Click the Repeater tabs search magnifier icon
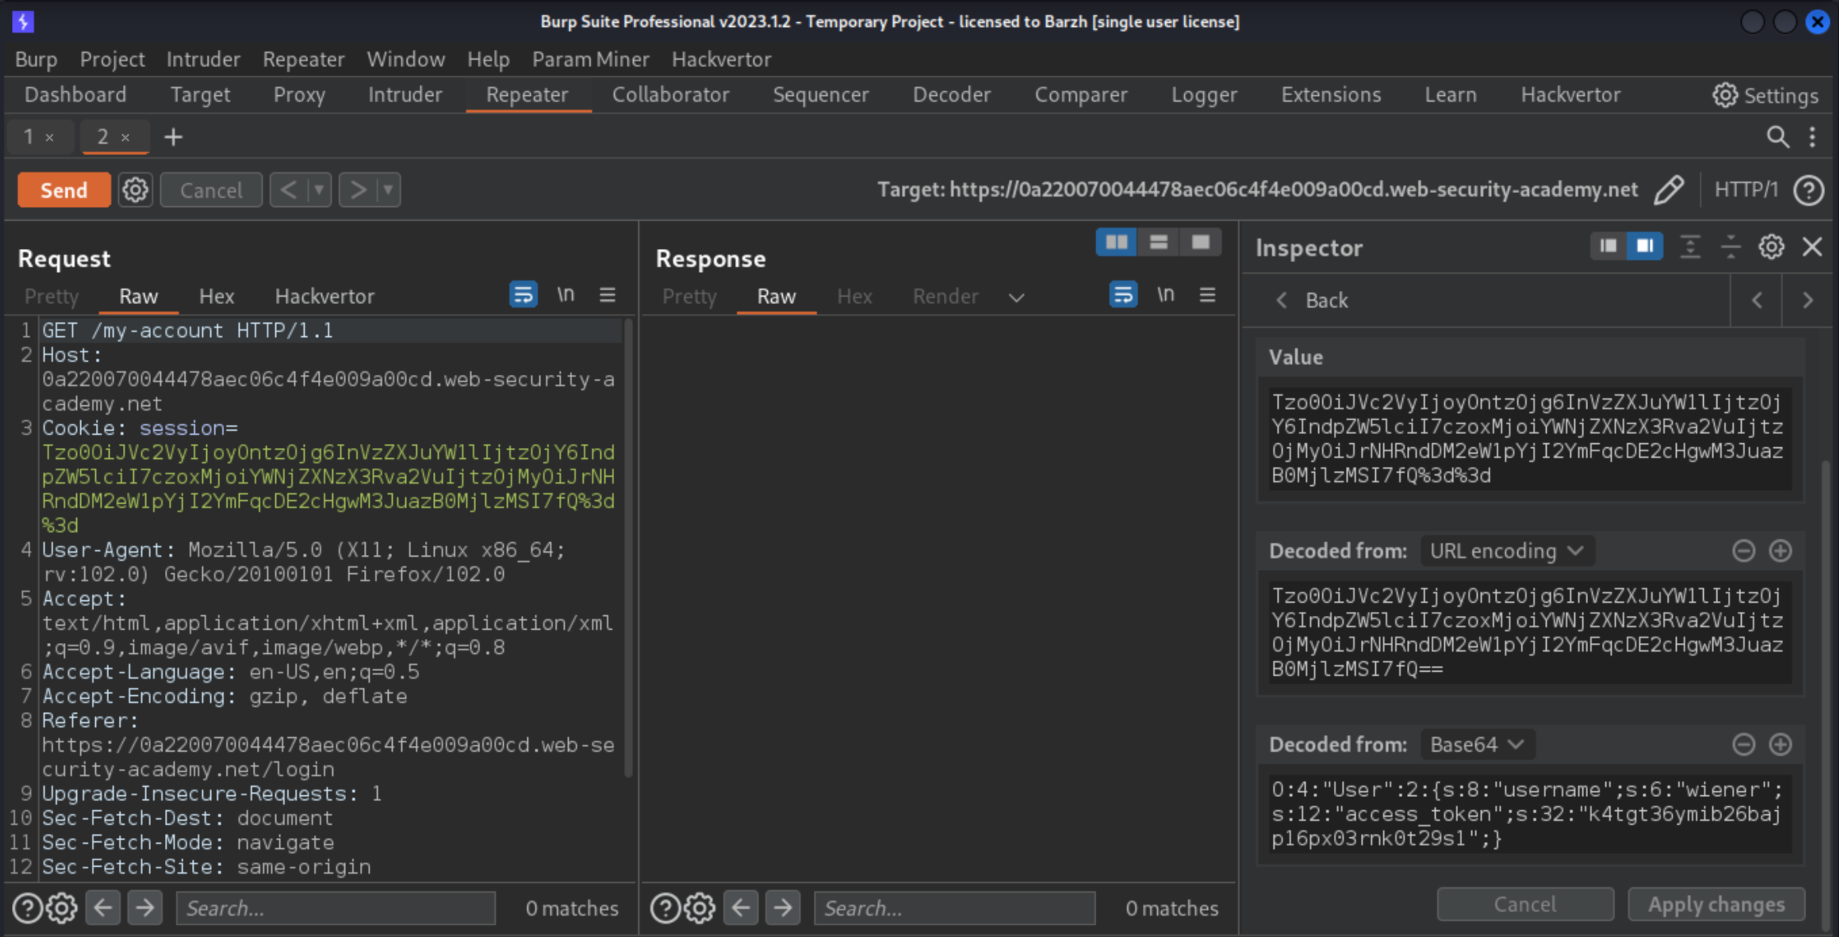The height and width of the screenshot is (937, 1839). [x=1778, y=137]
